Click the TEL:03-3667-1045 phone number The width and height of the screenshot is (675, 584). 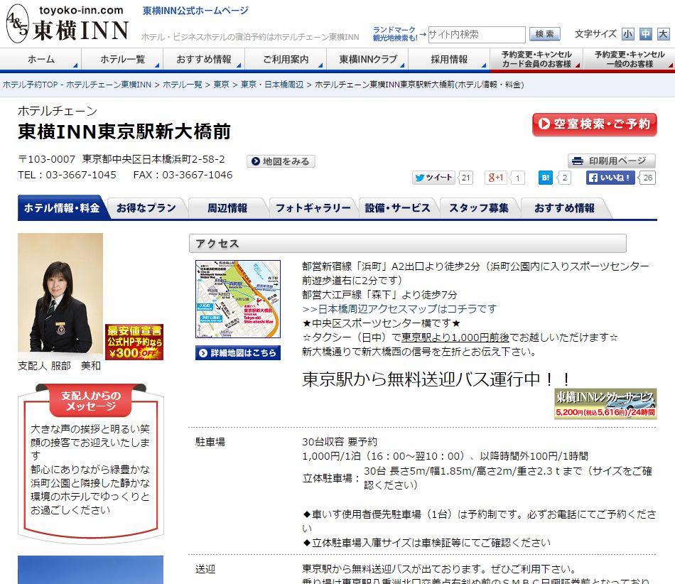point(67,175)
